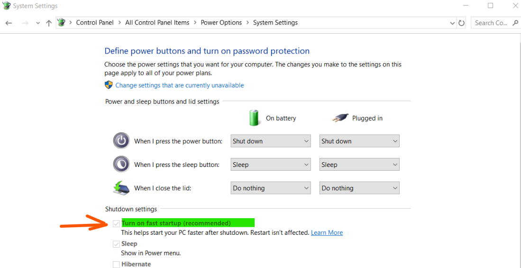The height and width of the screenshot is (268, 521).
Task: Open close lid On battery dropdown
Action: 271,188
